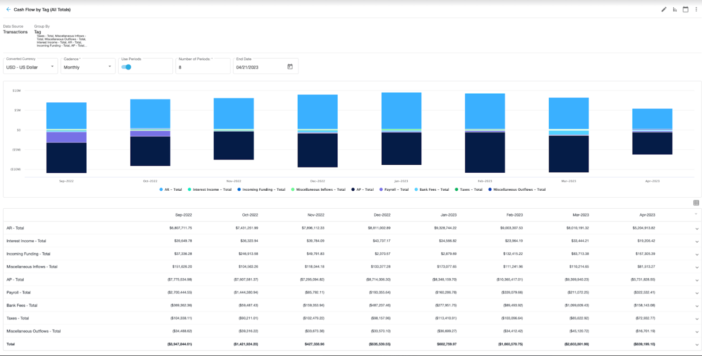The width and height of the screenshot is (702, 356).
Task: Click the Number of Periods input field
Action: tap(203, 67)
